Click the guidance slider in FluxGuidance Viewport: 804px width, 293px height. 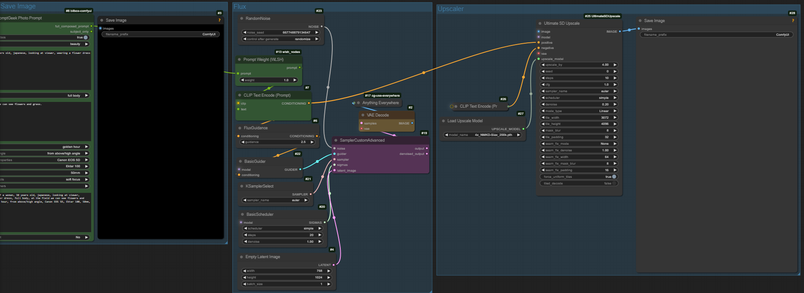[x=277, y=142]
